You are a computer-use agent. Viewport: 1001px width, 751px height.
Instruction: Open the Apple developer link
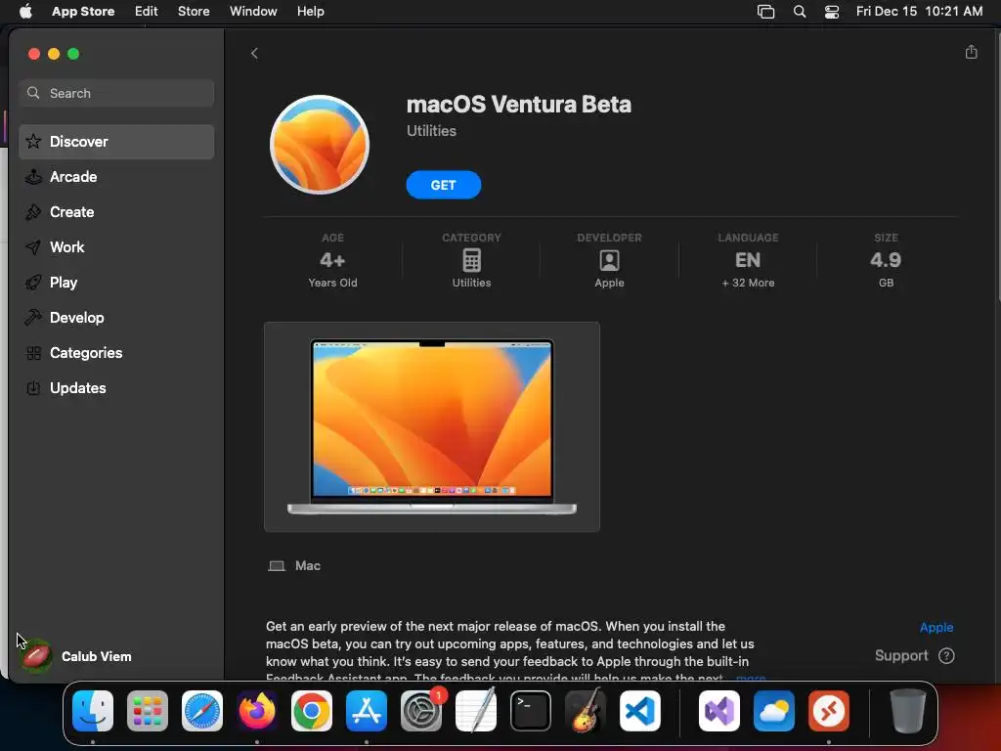pyautogui.click(x=936, y=627)
